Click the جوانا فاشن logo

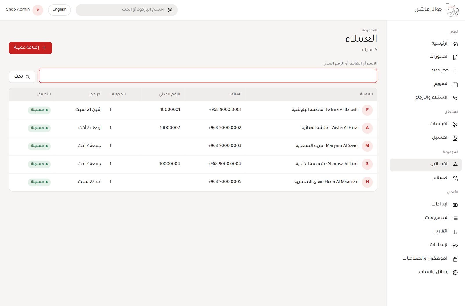pos(452,10)
